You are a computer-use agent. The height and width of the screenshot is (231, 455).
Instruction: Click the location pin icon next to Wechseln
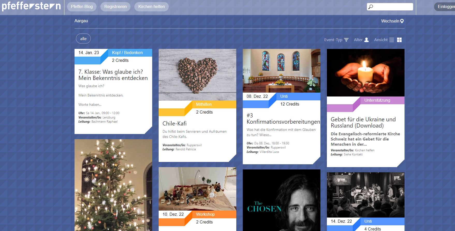coord(402,21)
